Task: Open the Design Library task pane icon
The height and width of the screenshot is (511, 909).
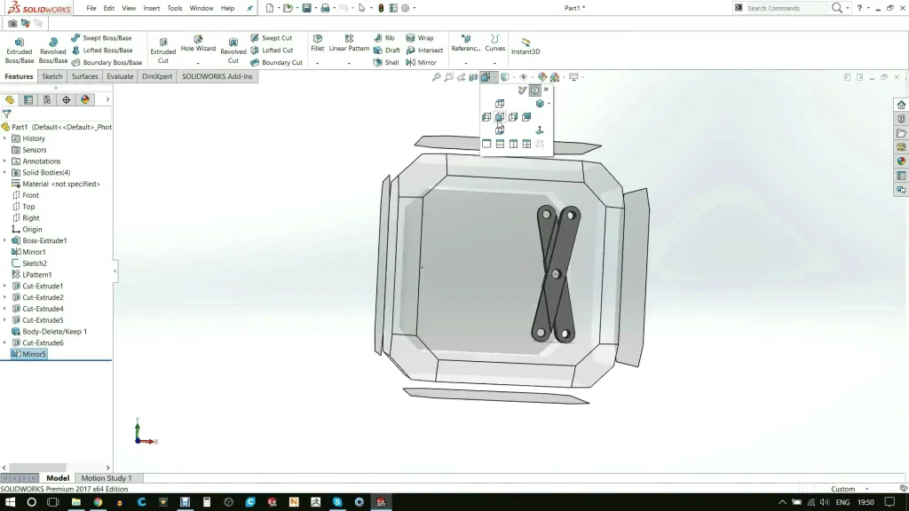Action: click(901, 119)
